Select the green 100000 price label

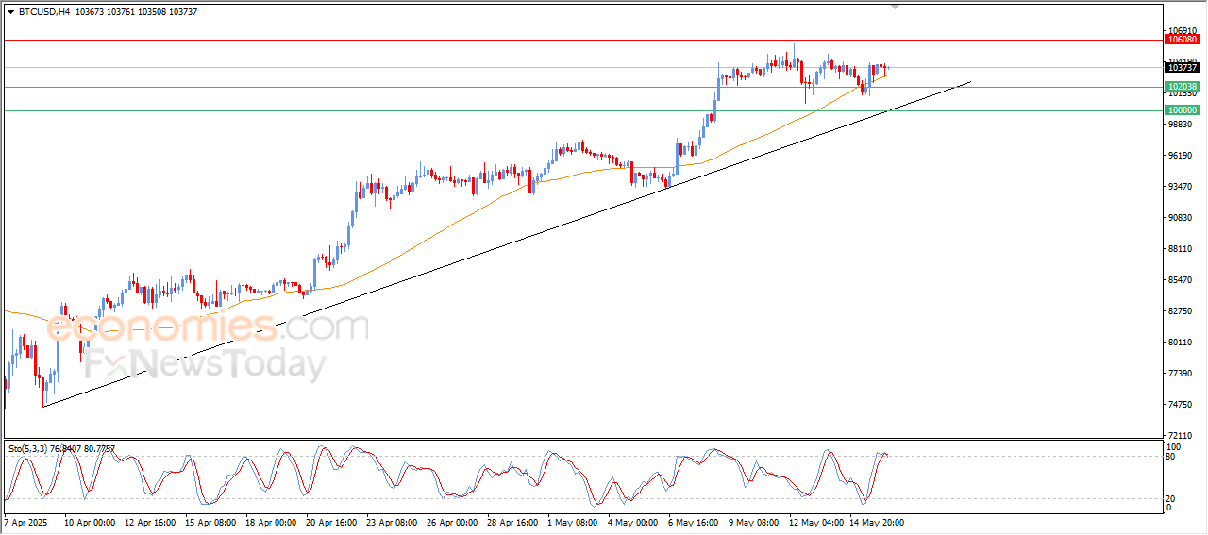click(x=1183, y=110)
